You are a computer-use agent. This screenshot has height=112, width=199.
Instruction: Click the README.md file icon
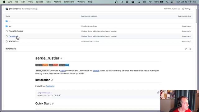[x=7, y=41]
